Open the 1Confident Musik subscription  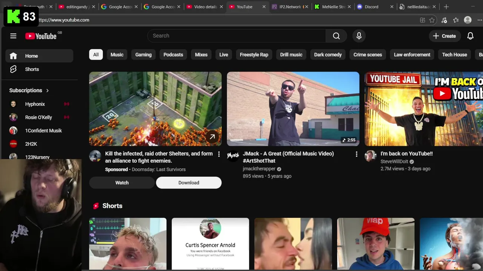(x=39, y=131)
